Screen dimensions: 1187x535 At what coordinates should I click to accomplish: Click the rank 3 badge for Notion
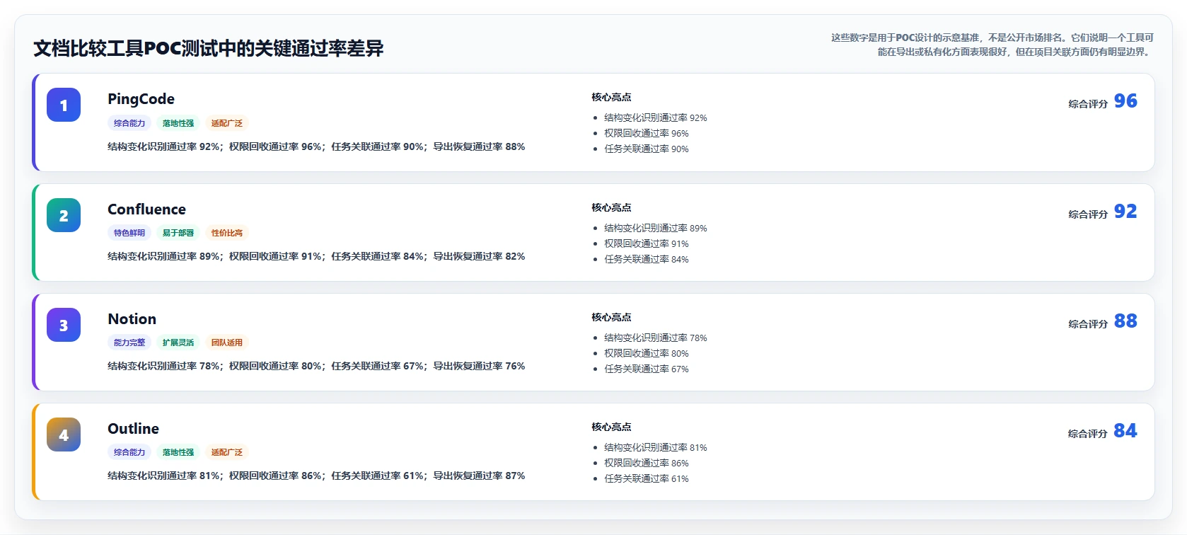(64, 325)
